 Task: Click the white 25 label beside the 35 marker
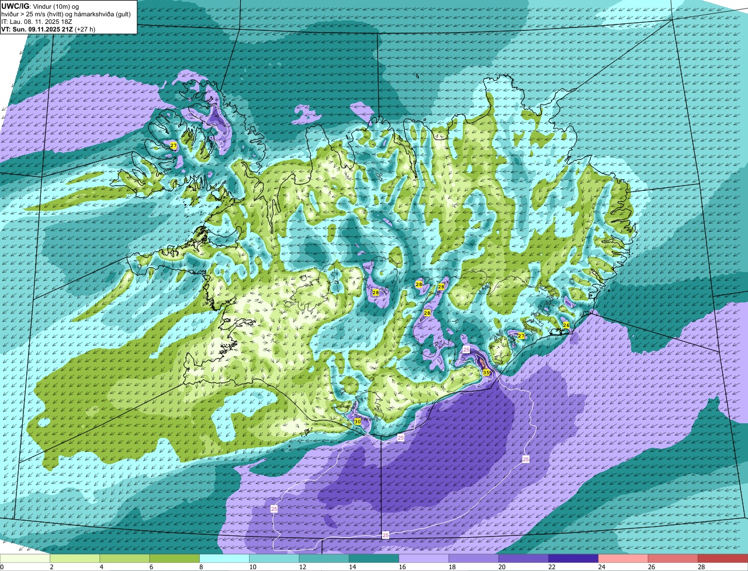466,349
